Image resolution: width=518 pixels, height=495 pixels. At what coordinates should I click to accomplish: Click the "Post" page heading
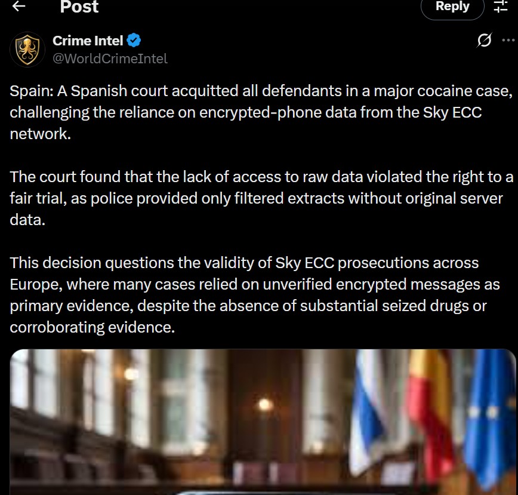click(79, 7)
